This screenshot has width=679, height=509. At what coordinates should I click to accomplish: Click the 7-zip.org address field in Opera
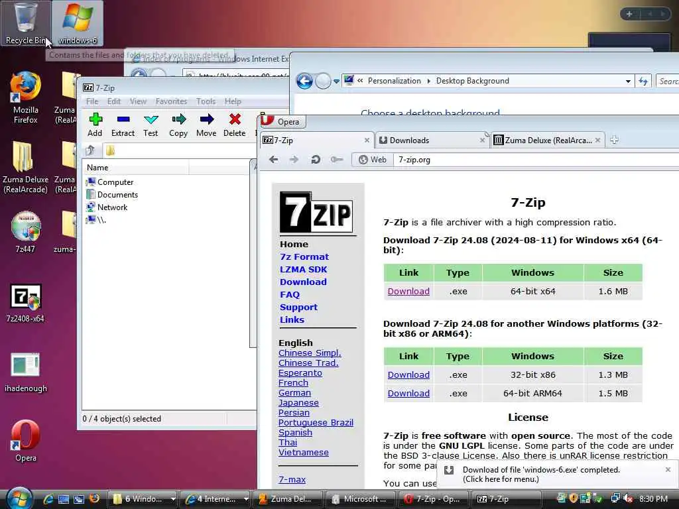click(x=537, y=160)
